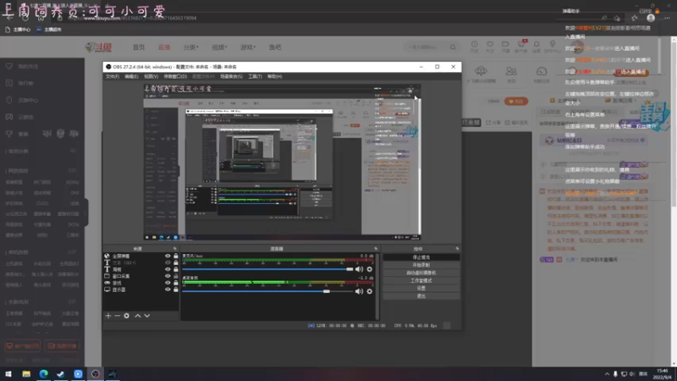This screenshot has height=381, width=677.
Task: Toggle visibility of the globe browser source
Action: (x=168, y=256)
